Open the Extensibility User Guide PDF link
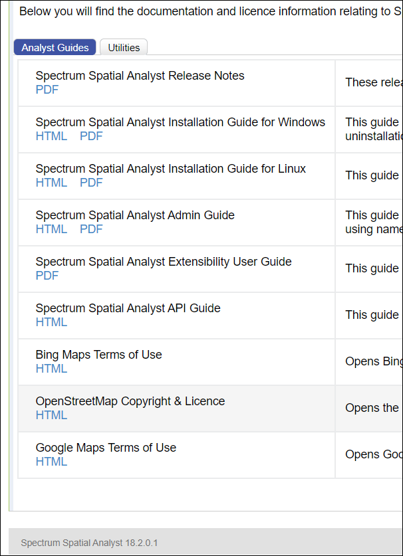Viewport: 403px width, 556px height. tap(47, 276)
